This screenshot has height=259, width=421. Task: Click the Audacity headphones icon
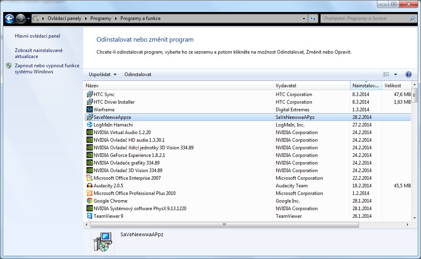click(x=89, y=186)
